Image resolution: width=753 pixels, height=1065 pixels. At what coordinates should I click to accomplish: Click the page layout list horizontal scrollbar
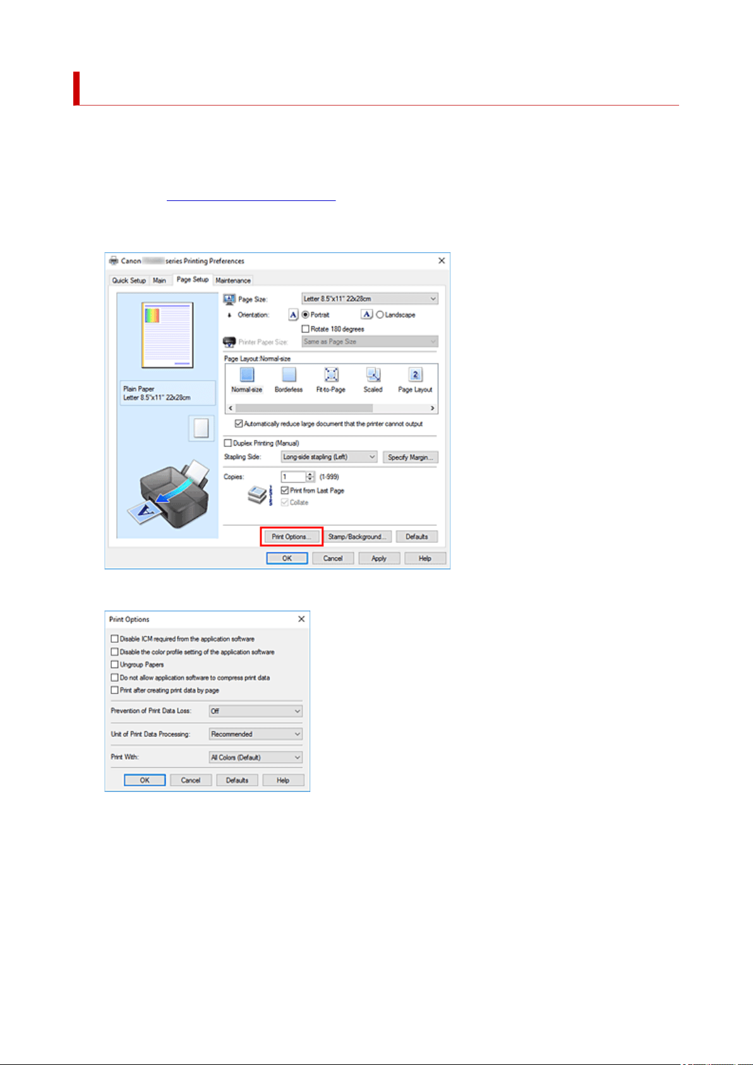pos(331,408)
